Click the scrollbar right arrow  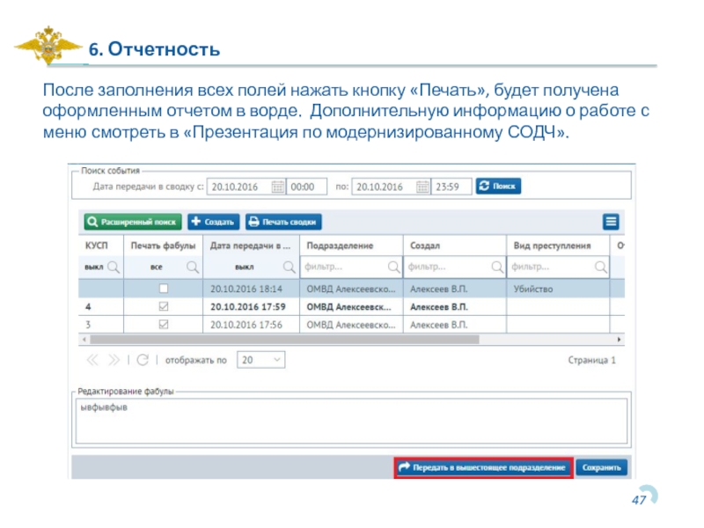point(620,340)
